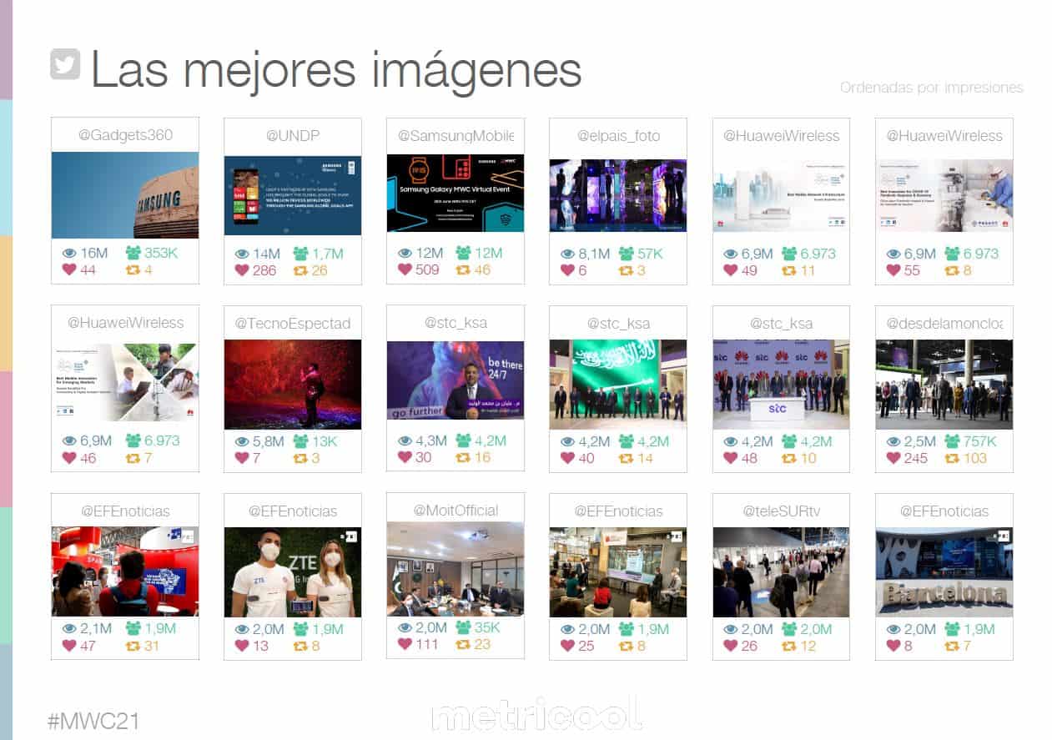Click the heart icon in the @Gadgets360 card
The image size is (1052, 740).
(x=69, y=269)
